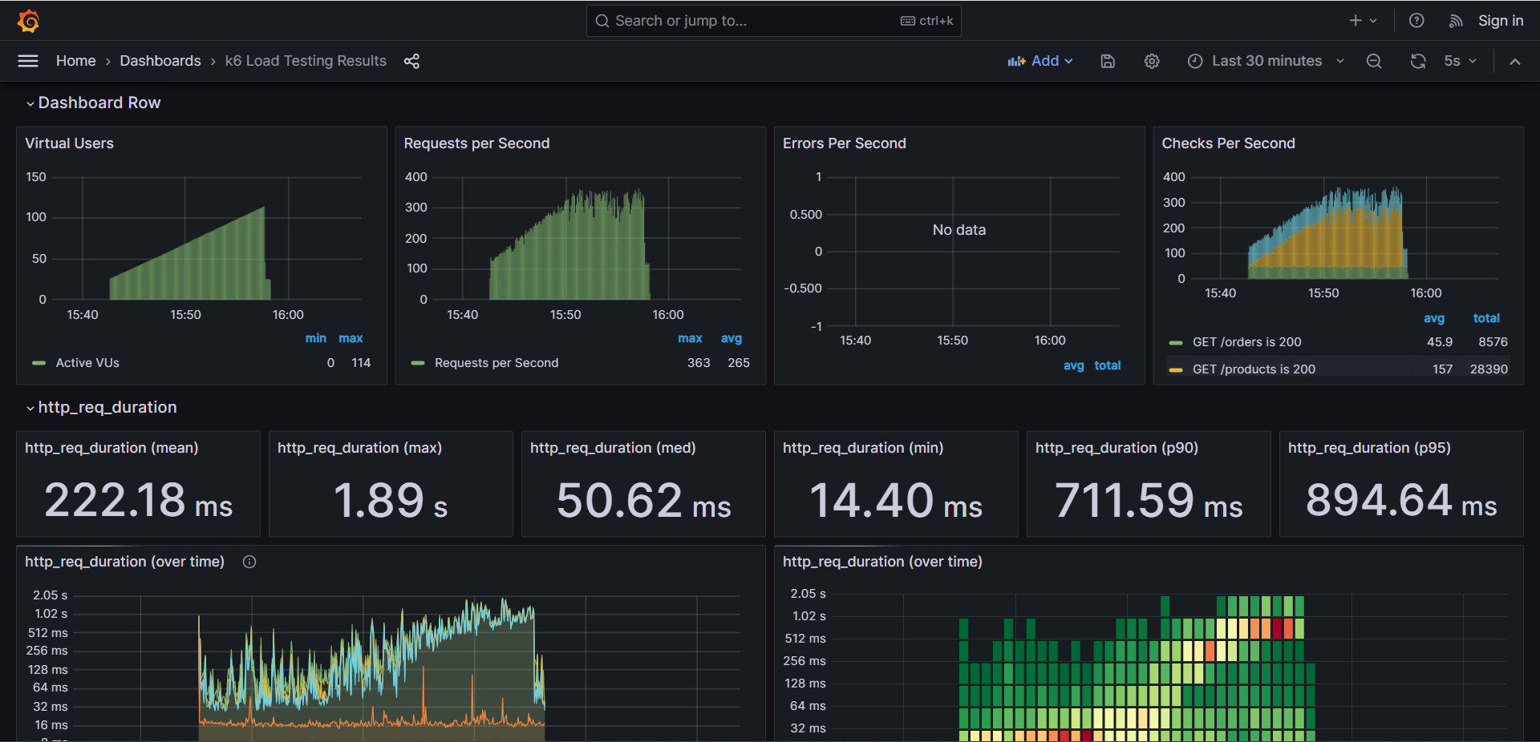Open the Errors Per Second panel title

(x=845, y=143)
